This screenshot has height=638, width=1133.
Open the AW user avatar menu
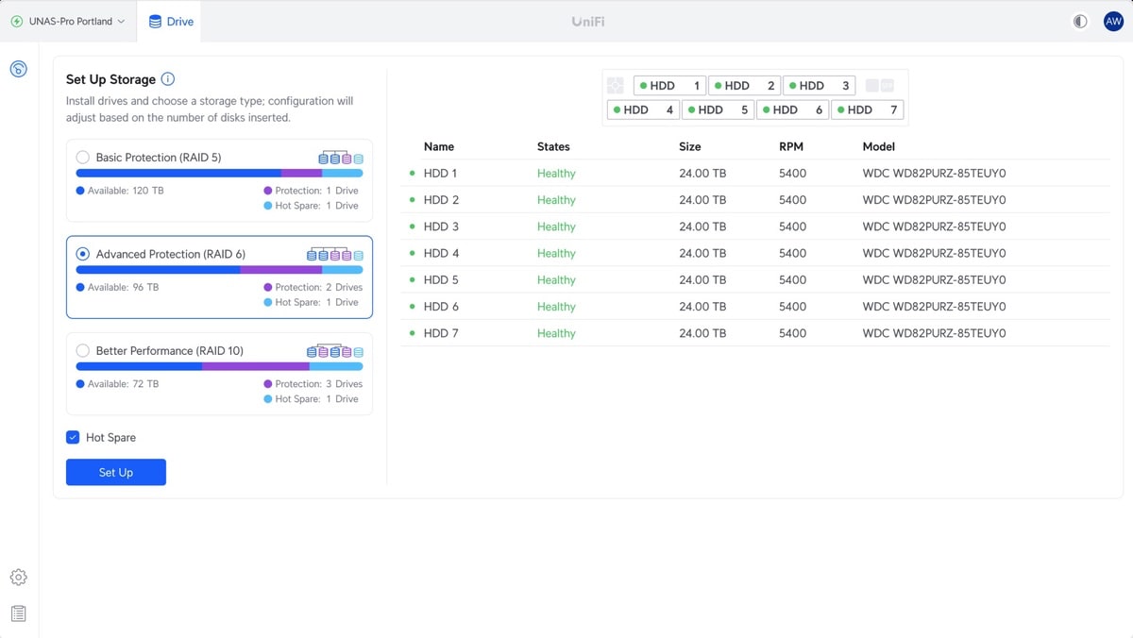(1113, 21)
